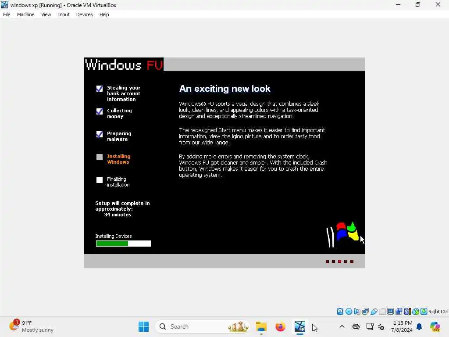Screen dimensions: 449x337
Task: Open File Explorer from the taskbar
Action: tap(261, 326)
